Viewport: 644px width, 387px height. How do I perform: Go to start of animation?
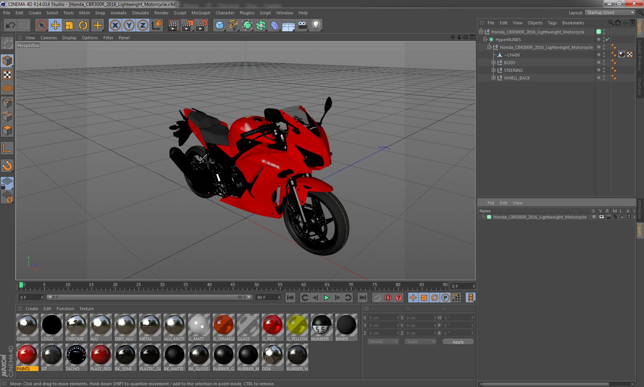pos(290,297)
